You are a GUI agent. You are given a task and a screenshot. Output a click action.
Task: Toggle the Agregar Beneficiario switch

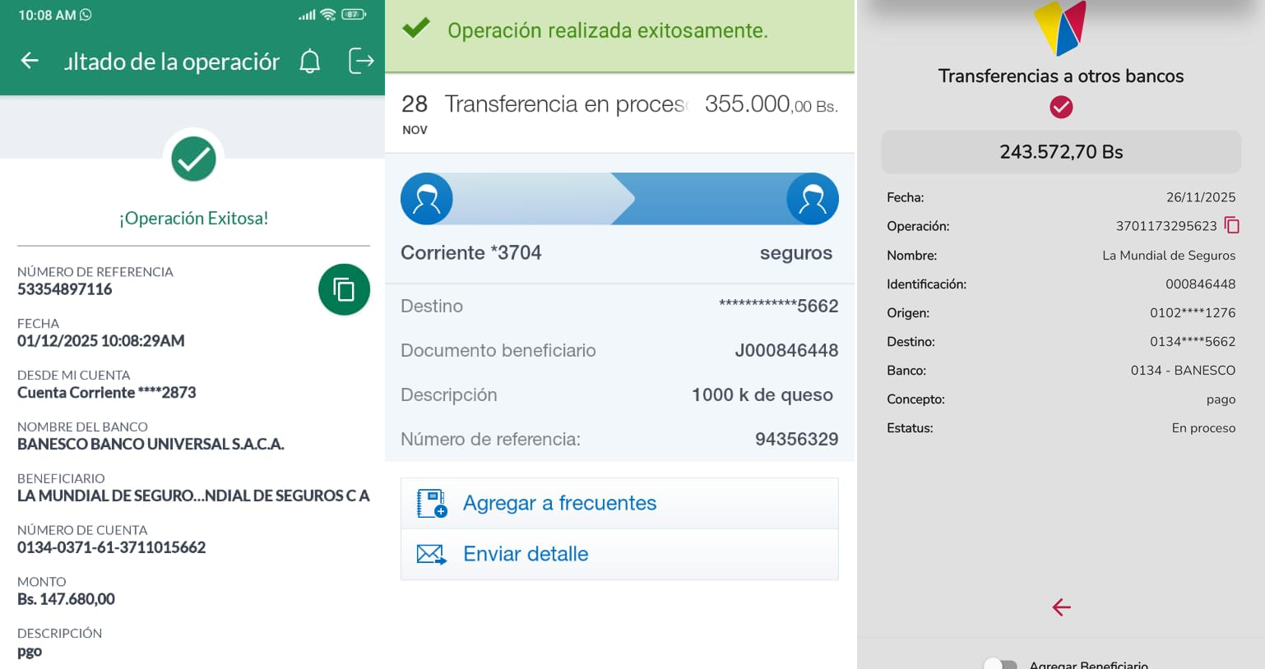coord(1000,663)
